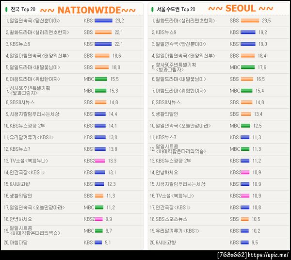Click the KBS2 label next to 13.3
The image size is (291, 260).
(x=89, y=161)
